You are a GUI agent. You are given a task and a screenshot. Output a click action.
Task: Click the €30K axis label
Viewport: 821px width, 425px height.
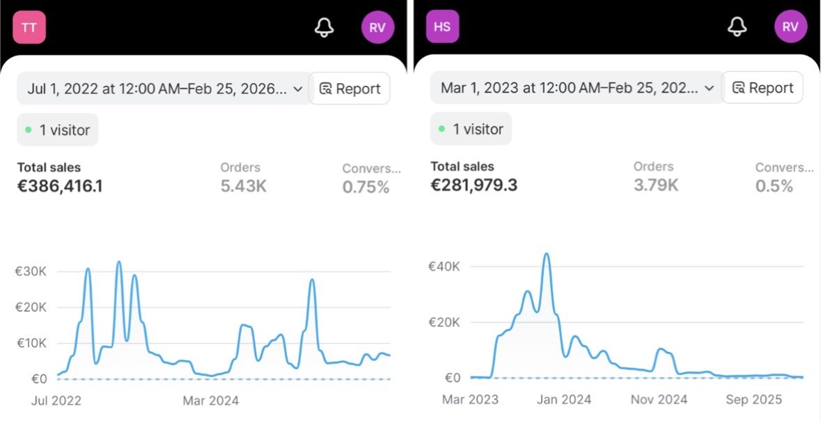31,272
